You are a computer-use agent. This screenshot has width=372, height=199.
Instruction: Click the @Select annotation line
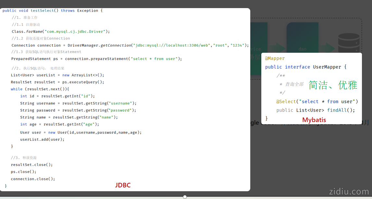point(317,102)
